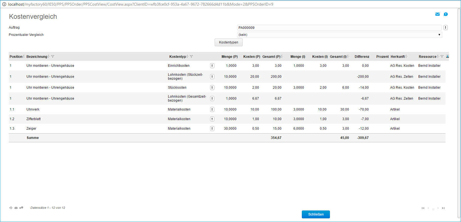Click the Differenz column header
Viewport: 461px width, 222px height.
point(362,56)
